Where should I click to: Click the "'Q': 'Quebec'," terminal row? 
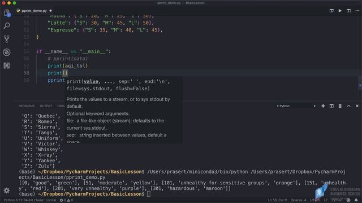[x=41, y=116]
